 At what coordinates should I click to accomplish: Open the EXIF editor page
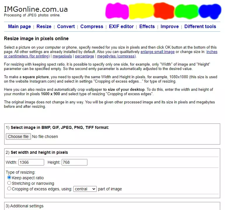pos(121,26)
